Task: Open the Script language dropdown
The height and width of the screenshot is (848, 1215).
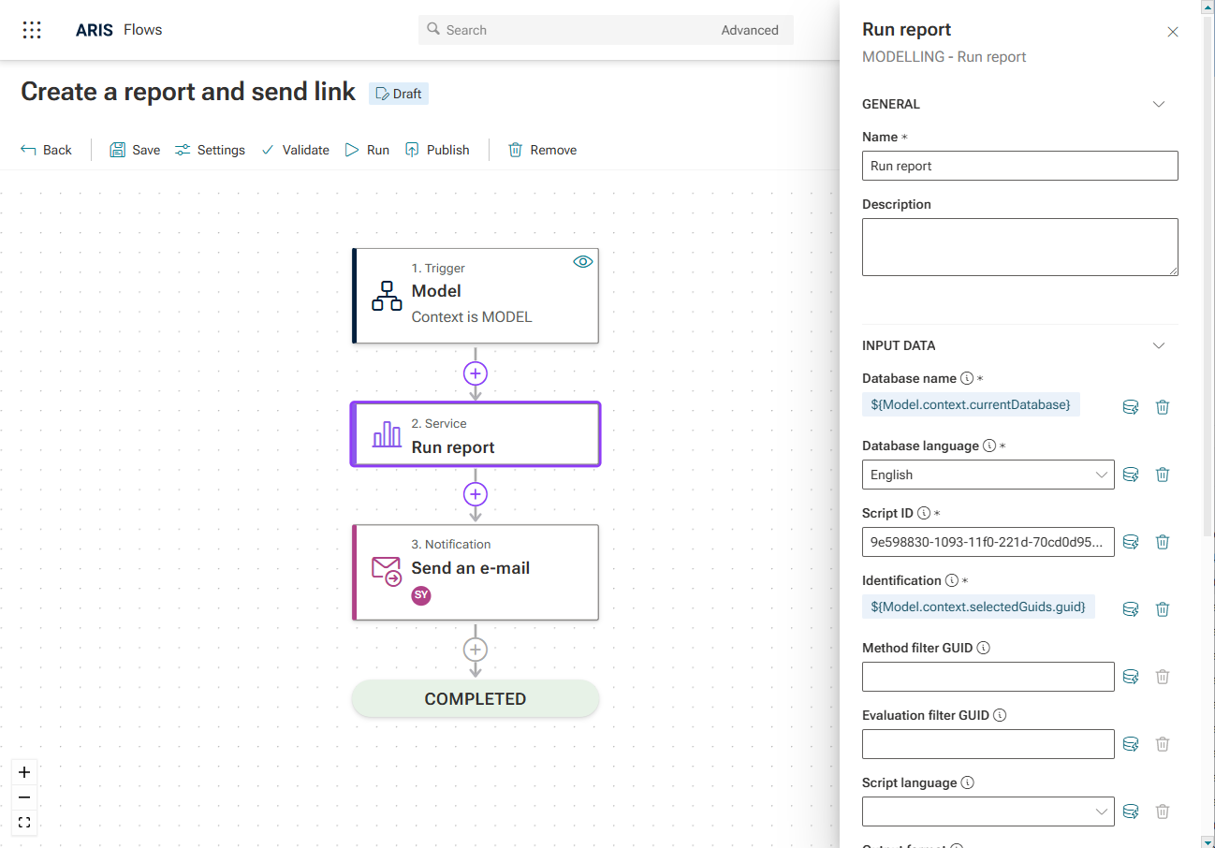Action: tap(988, 811)
